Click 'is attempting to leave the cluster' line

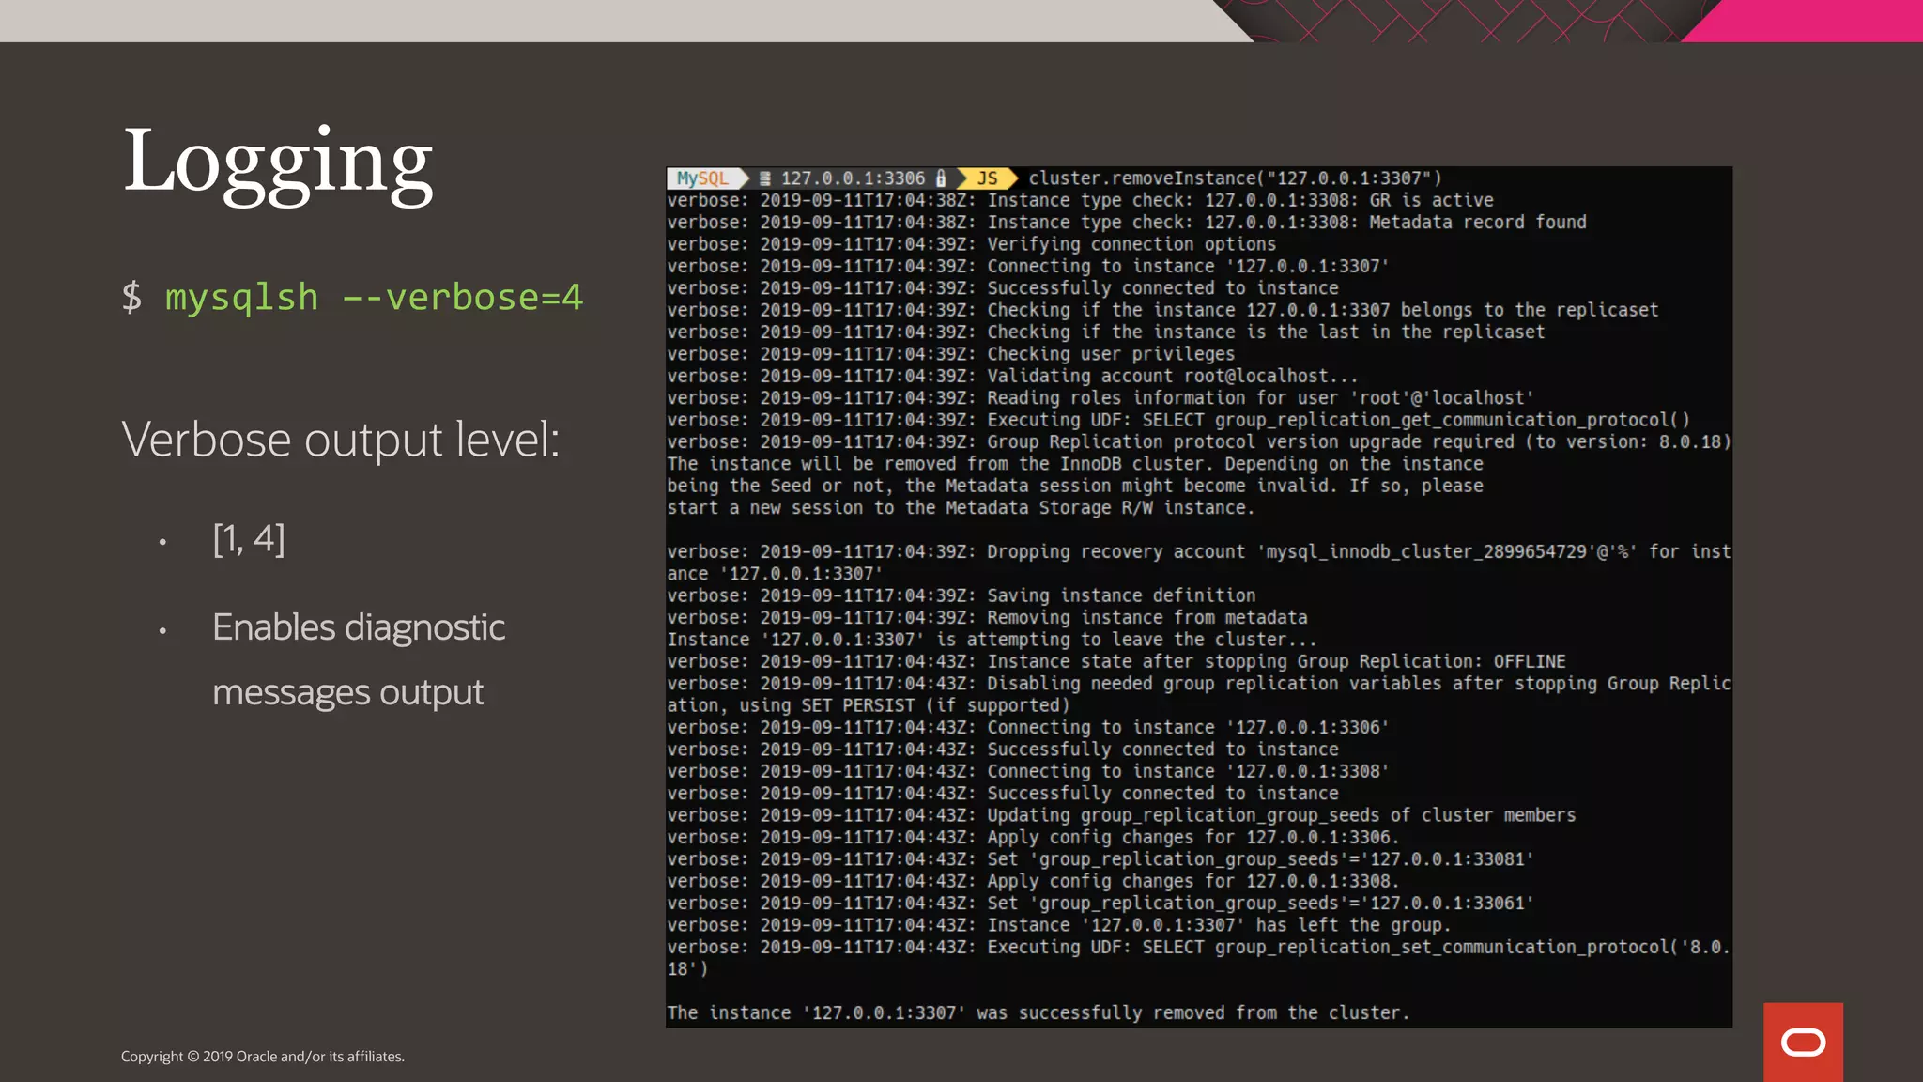pos(992,640)
